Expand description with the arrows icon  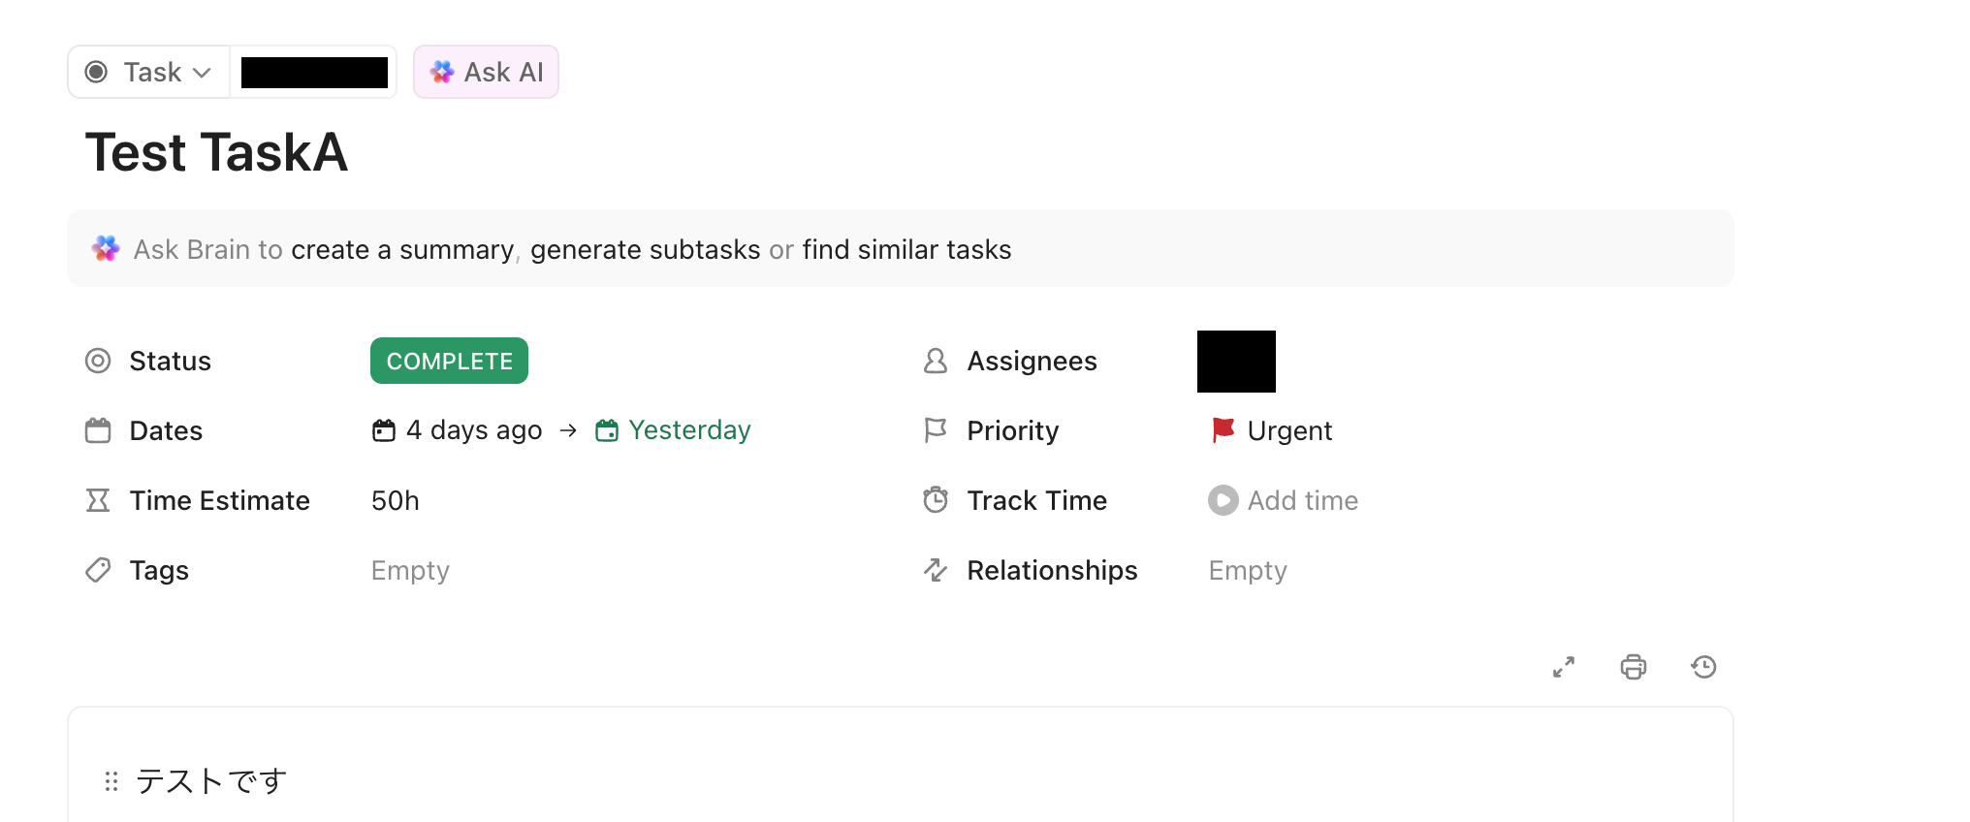[x=1564, y=667]
